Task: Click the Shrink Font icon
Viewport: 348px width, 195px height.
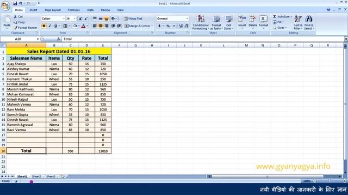Action: click(x=86, y=19)
